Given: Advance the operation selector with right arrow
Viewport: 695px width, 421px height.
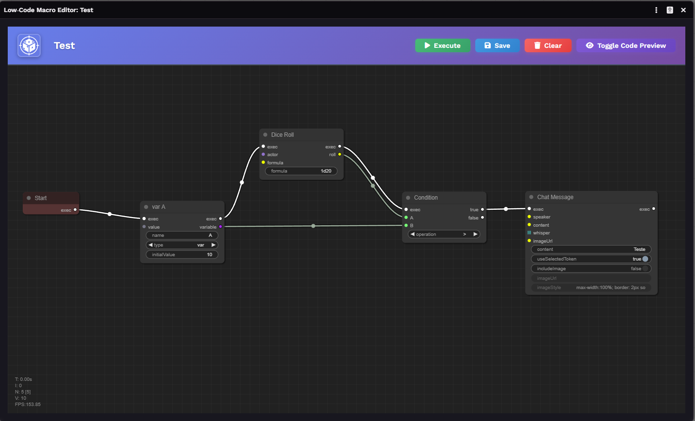Looking at the screenshot, I should click(x=475, y=234).
